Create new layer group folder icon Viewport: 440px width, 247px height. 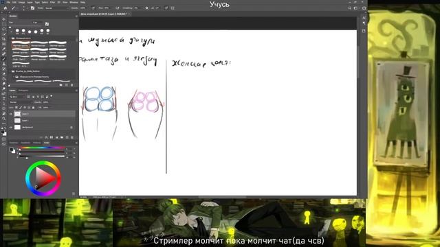[x=62, y=137]
